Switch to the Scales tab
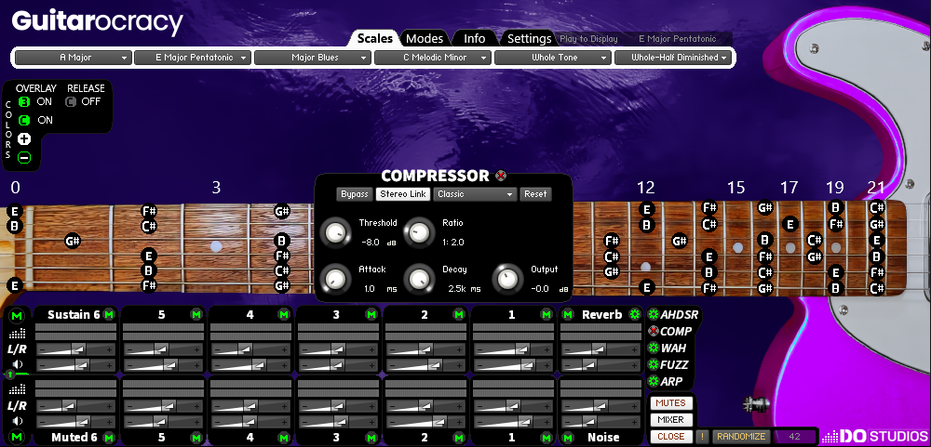The image size is (931, 447). [374, 38]
